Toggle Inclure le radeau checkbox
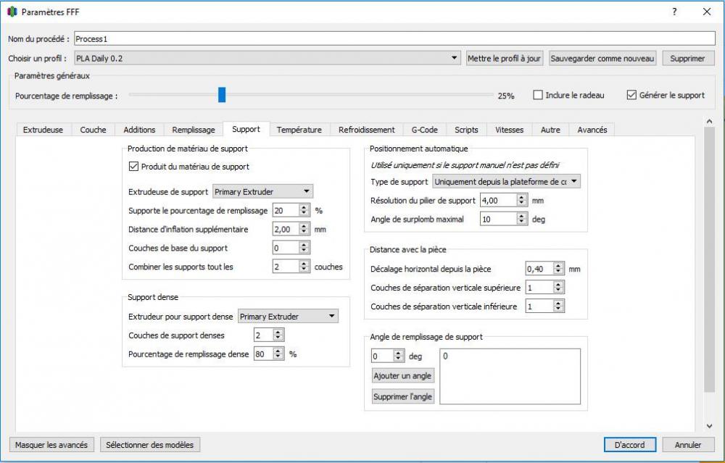 click(538, 95)
